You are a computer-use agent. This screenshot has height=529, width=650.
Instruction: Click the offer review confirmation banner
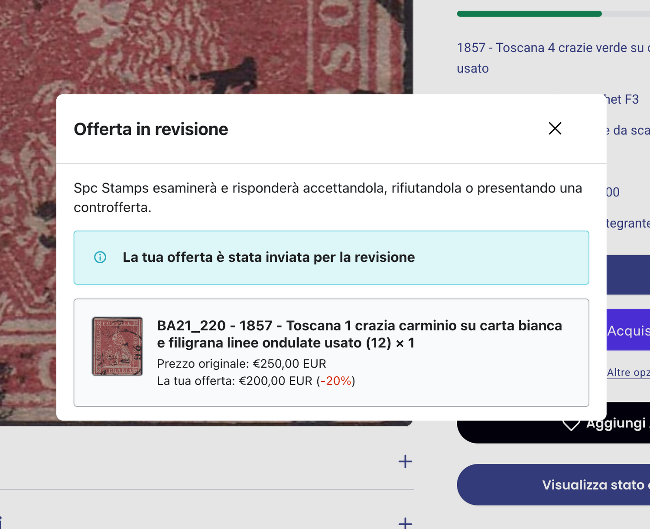pos(331,258)
